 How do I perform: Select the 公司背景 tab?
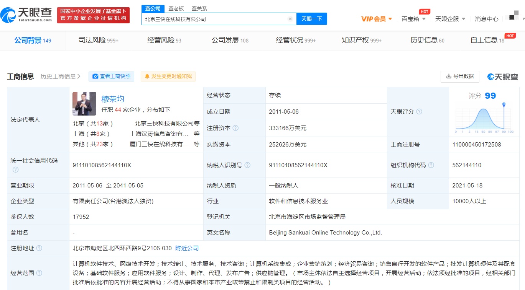(33, 41)
